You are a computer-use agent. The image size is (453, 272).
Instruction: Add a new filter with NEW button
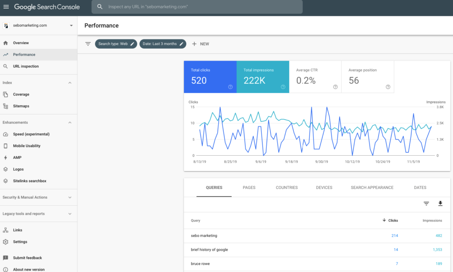coord(200,44)
